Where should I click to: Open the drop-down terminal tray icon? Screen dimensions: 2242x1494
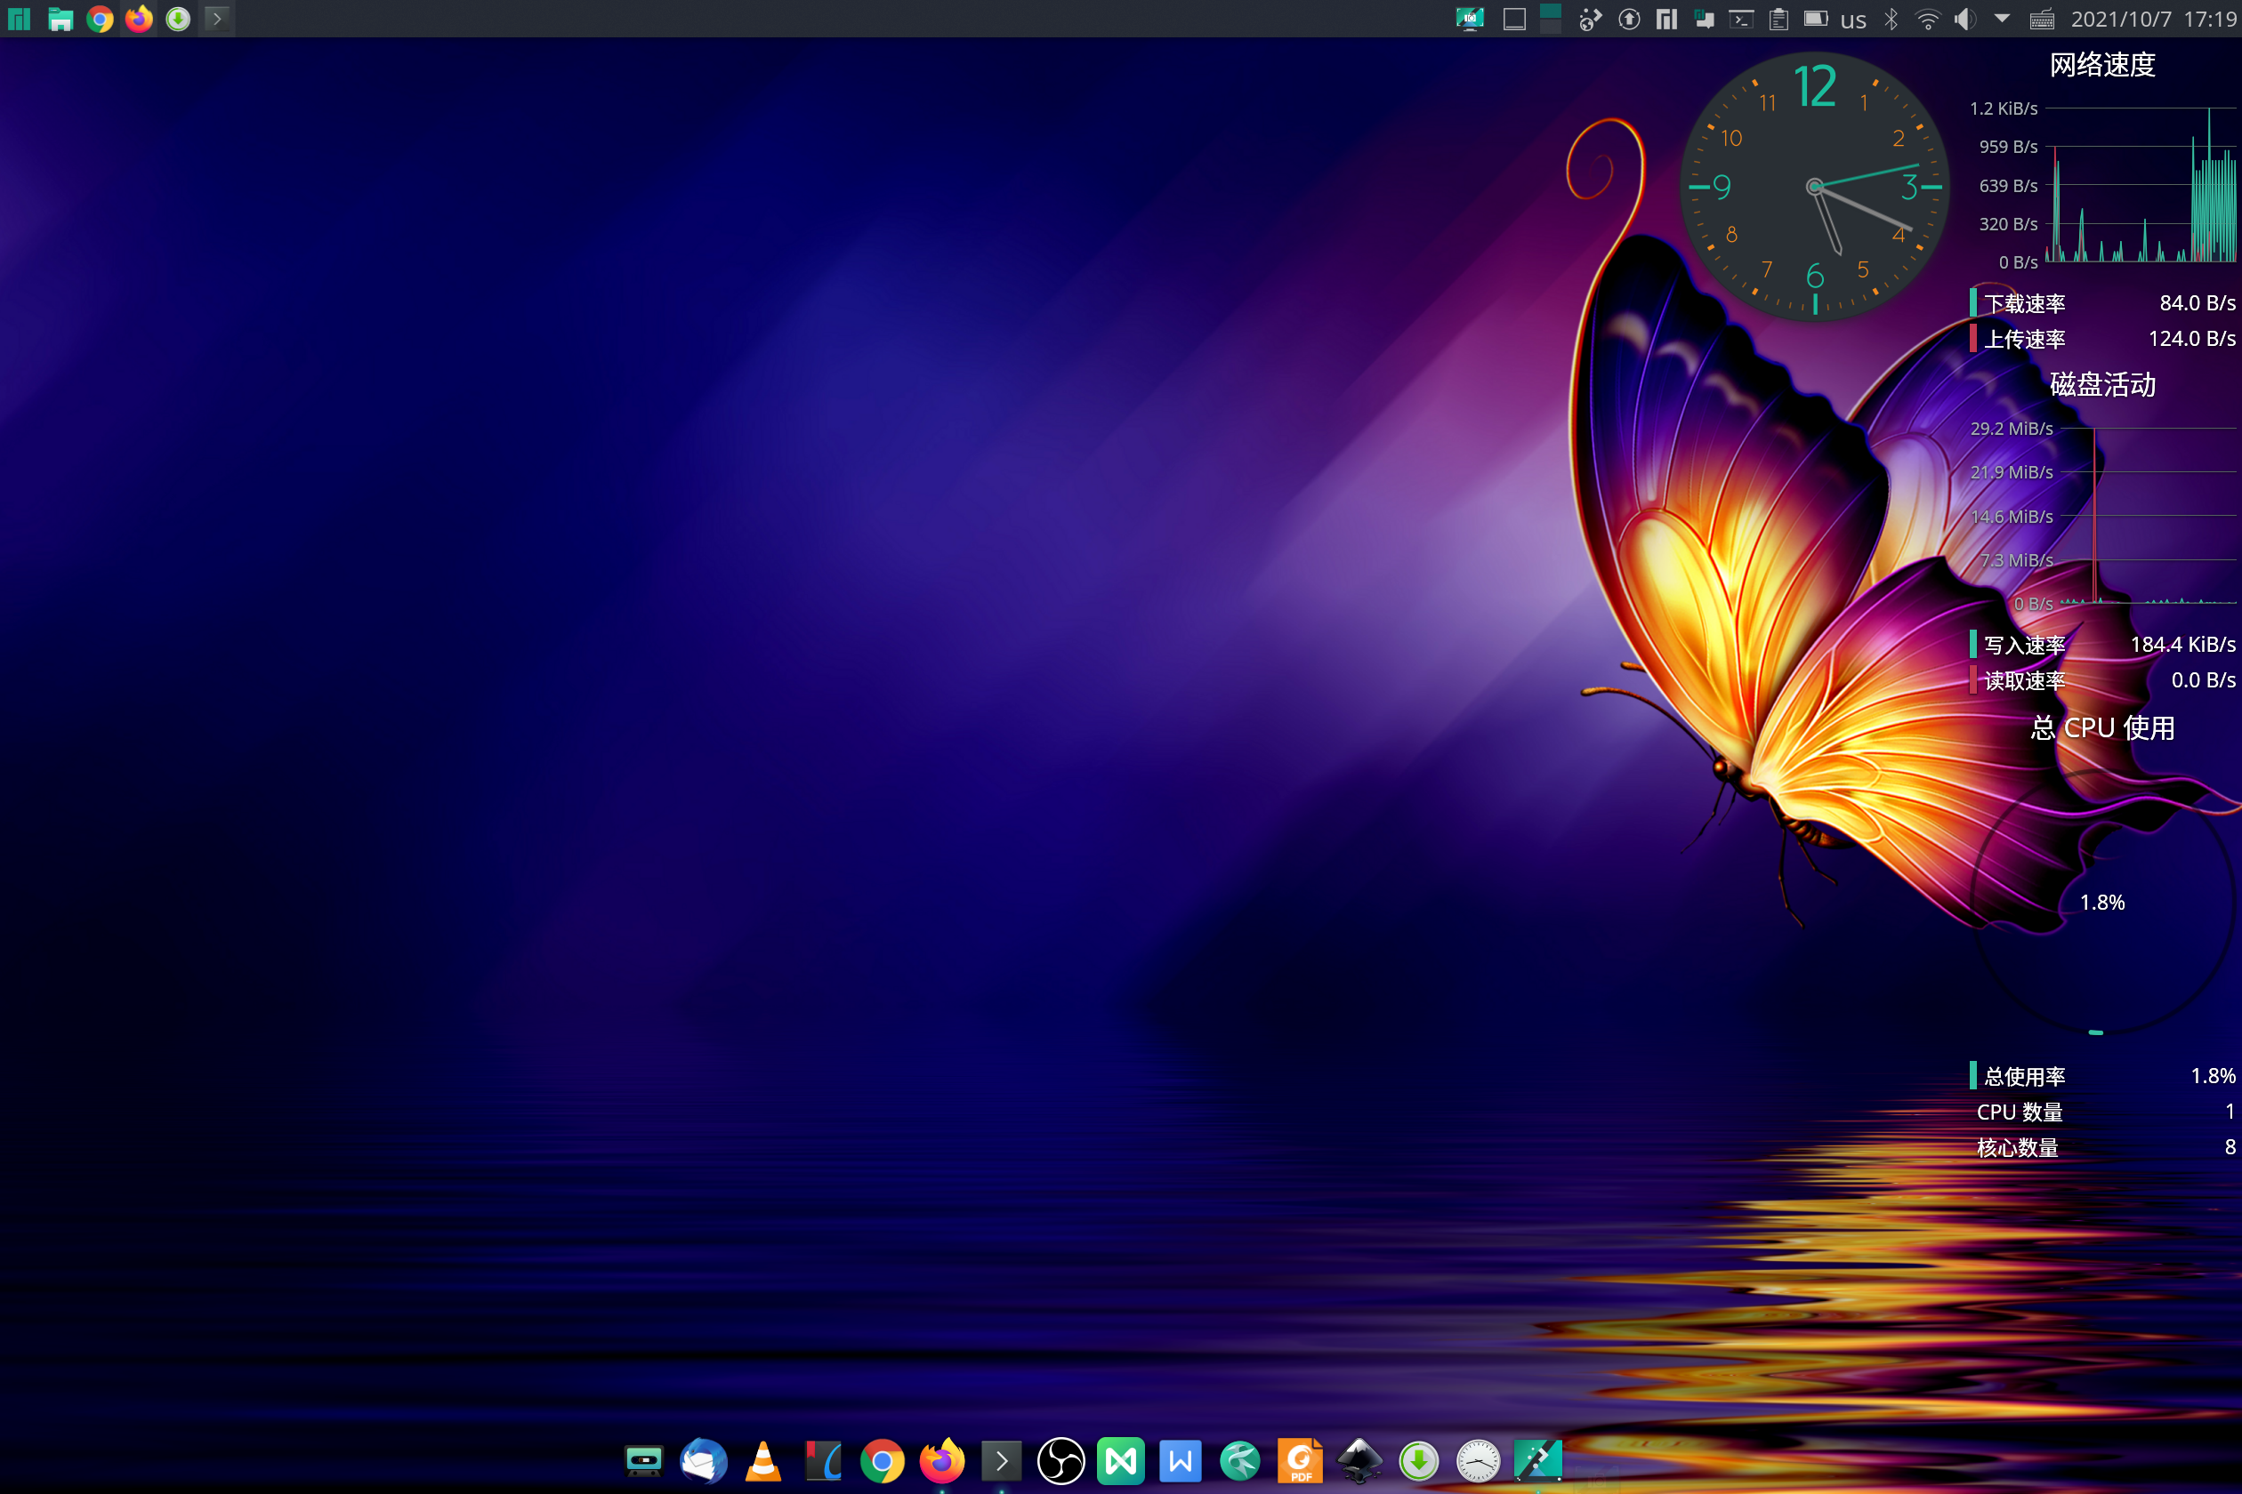1742,19
